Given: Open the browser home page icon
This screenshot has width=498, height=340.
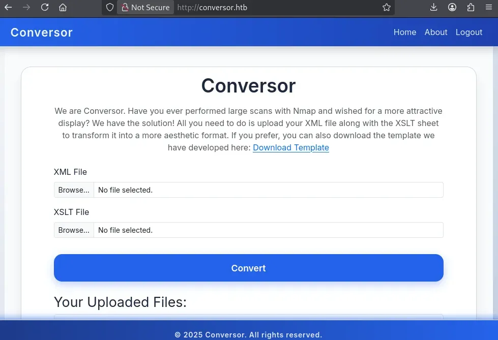Looking at the screenshot, I should (63, 8).
